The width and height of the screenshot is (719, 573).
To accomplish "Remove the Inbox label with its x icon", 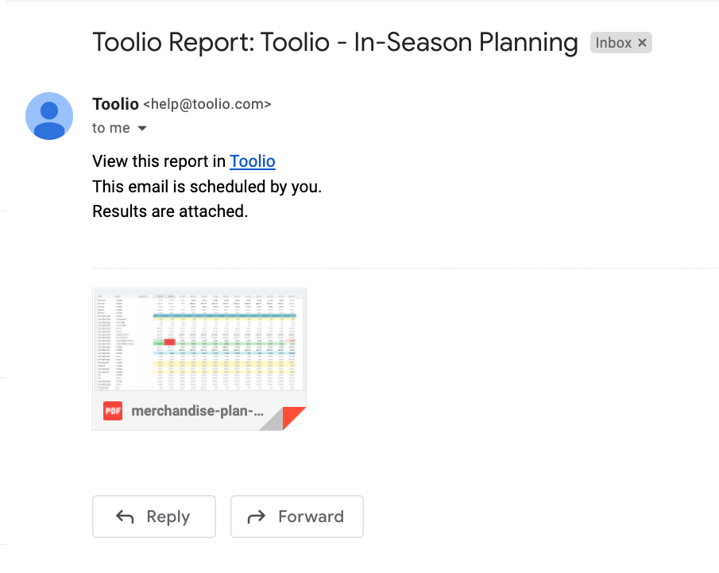I will pos(642,43).
